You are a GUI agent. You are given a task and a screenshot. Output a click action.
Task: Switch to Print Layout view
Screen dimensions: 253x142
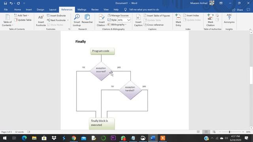(x=206, y=132)
